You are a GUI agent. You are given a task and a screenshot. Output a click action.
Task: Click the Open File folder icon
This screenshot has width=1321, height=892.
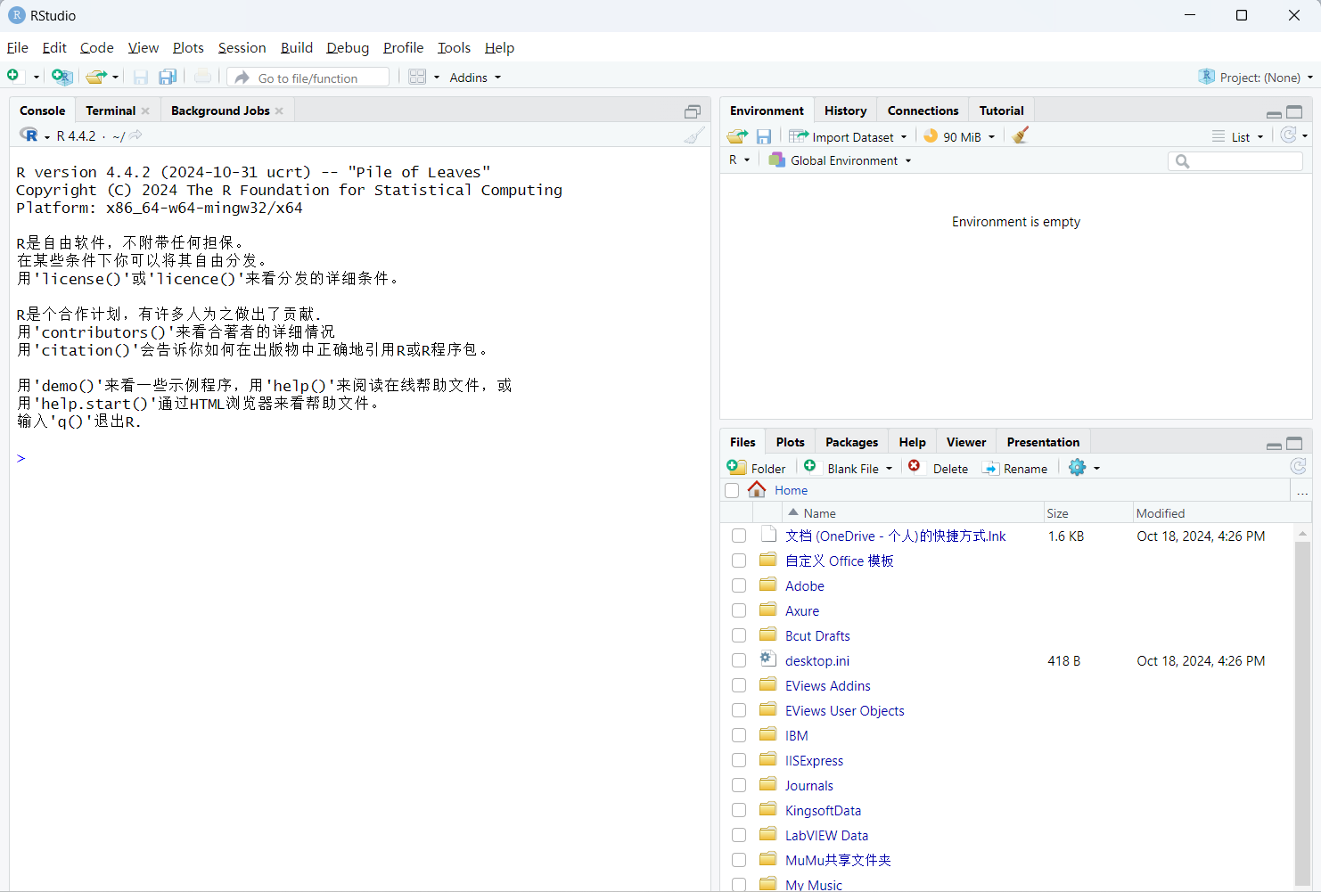[95, 77]
